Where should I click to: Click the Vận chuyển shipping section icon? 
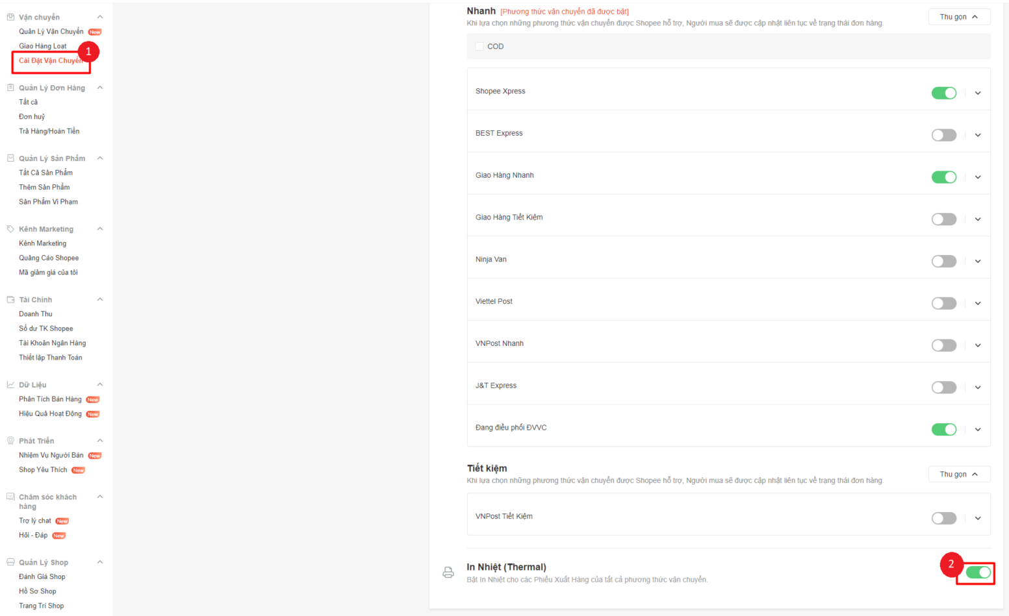[10, 17]
